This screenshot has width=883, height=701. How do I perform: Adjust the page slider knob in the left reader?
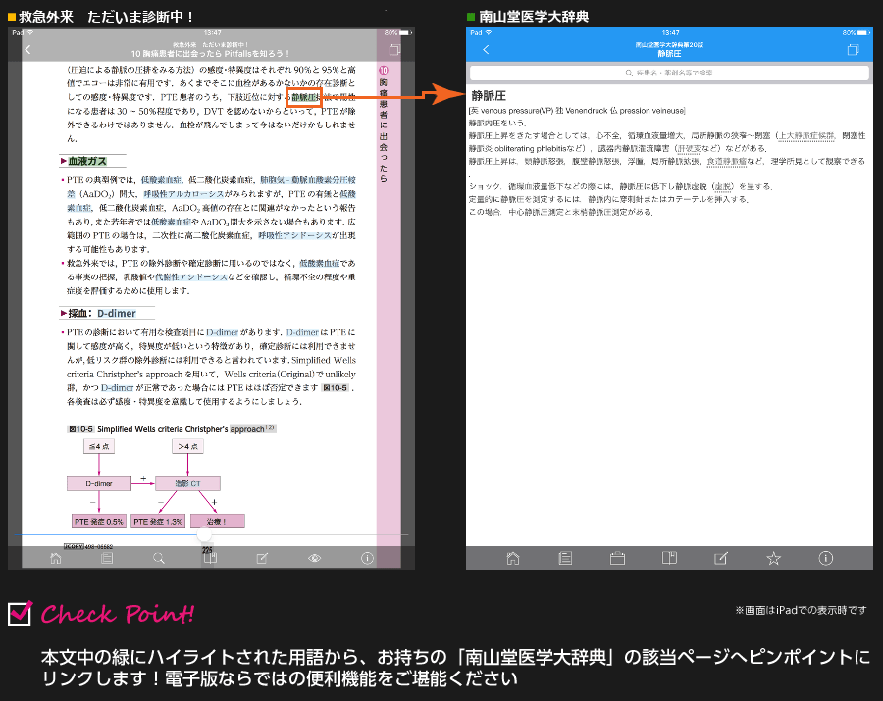[x=204, y=535]
